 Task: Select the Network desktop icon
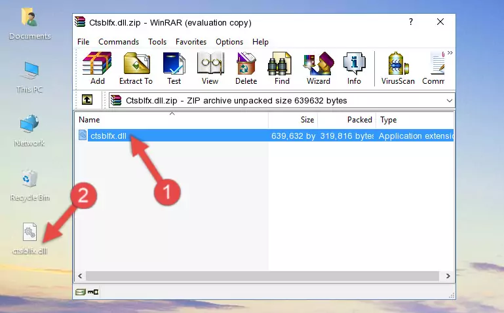point(29,131)
